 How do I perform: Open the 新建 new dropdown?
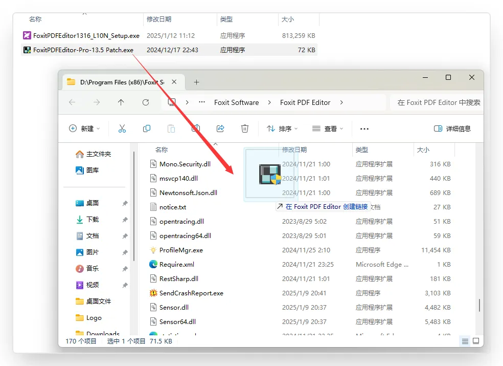[84, 128]
